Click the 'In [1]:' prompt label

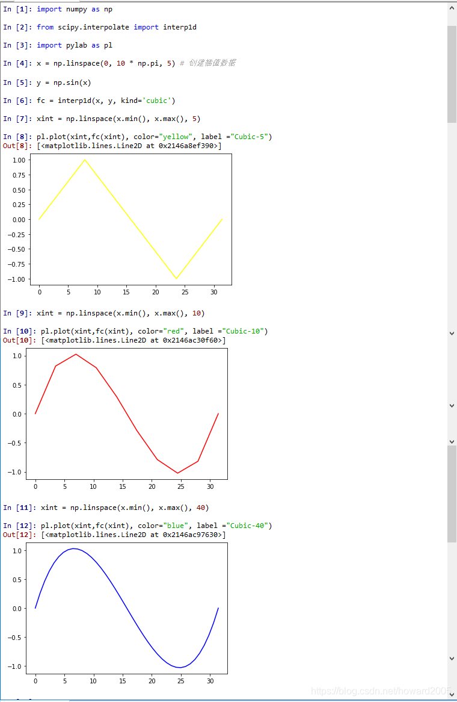17,10
